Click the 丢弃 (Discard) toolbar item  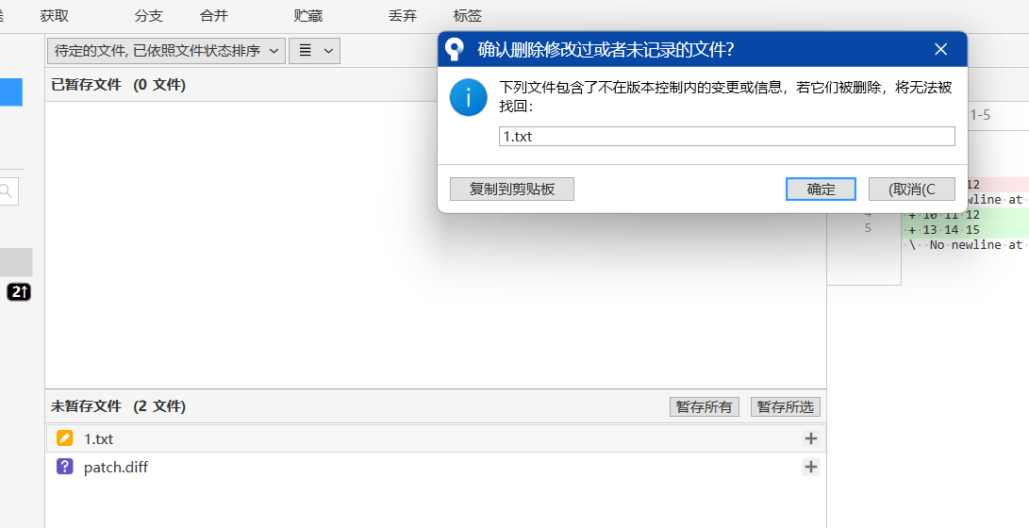point(403,16)
